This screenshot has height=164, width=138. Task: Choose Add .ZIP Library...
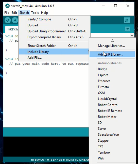[x=112, y=54]
